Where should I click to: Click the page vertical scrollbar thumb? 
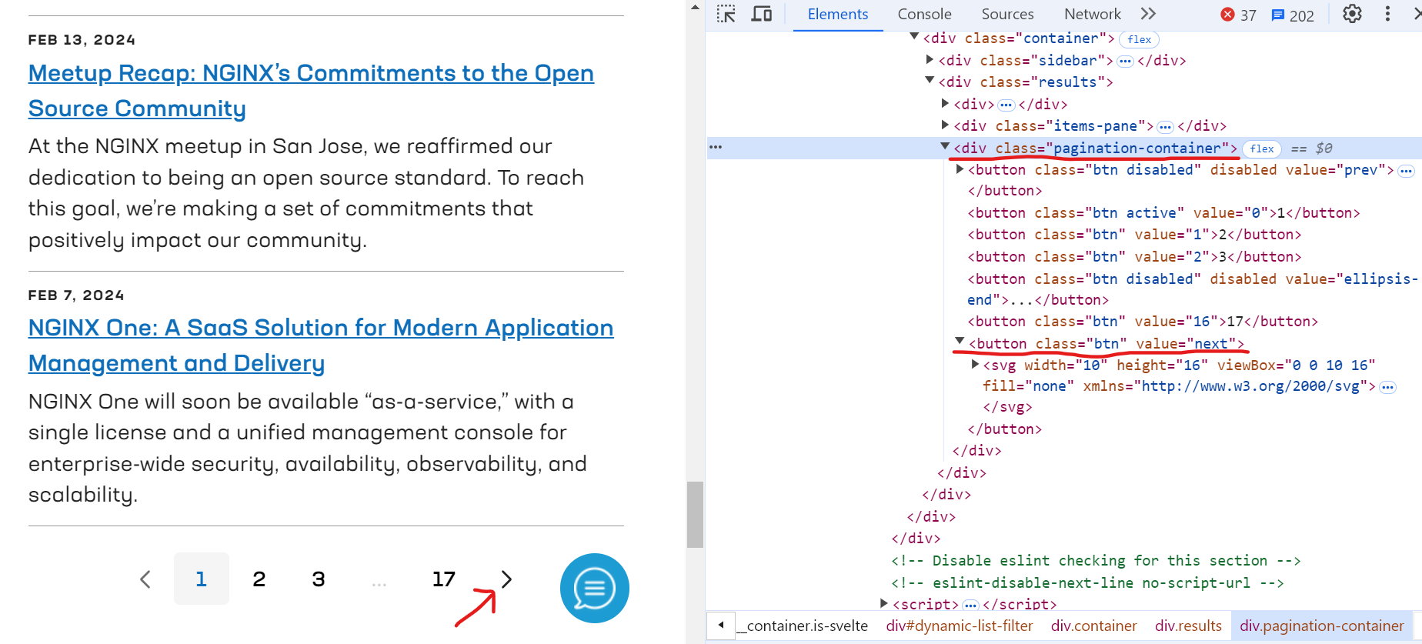click(696, 514)
